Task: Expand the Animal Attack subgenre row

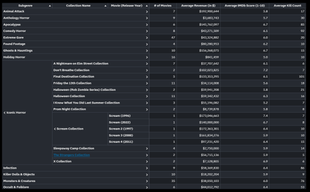Action: (x=147, y=11)
